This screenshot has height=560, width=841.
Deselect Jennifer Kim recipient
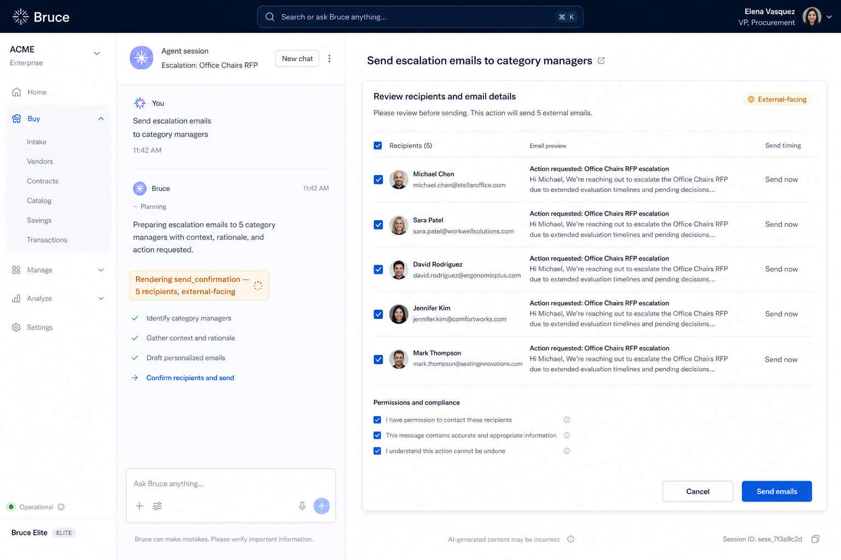(378, 314)
